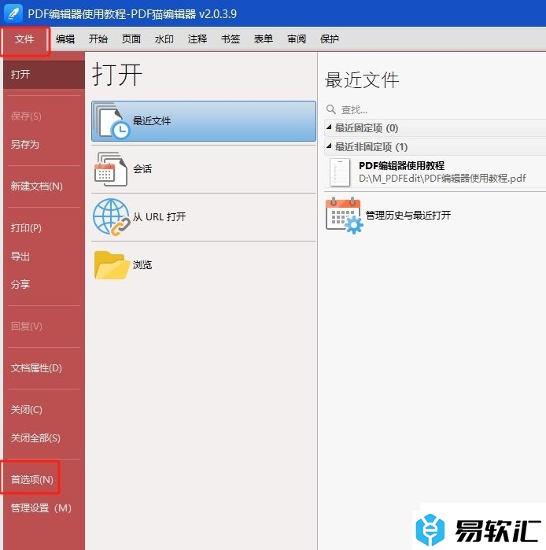
Task: Select the 从 URL 打开 option label
Action: tap(159, 216)
